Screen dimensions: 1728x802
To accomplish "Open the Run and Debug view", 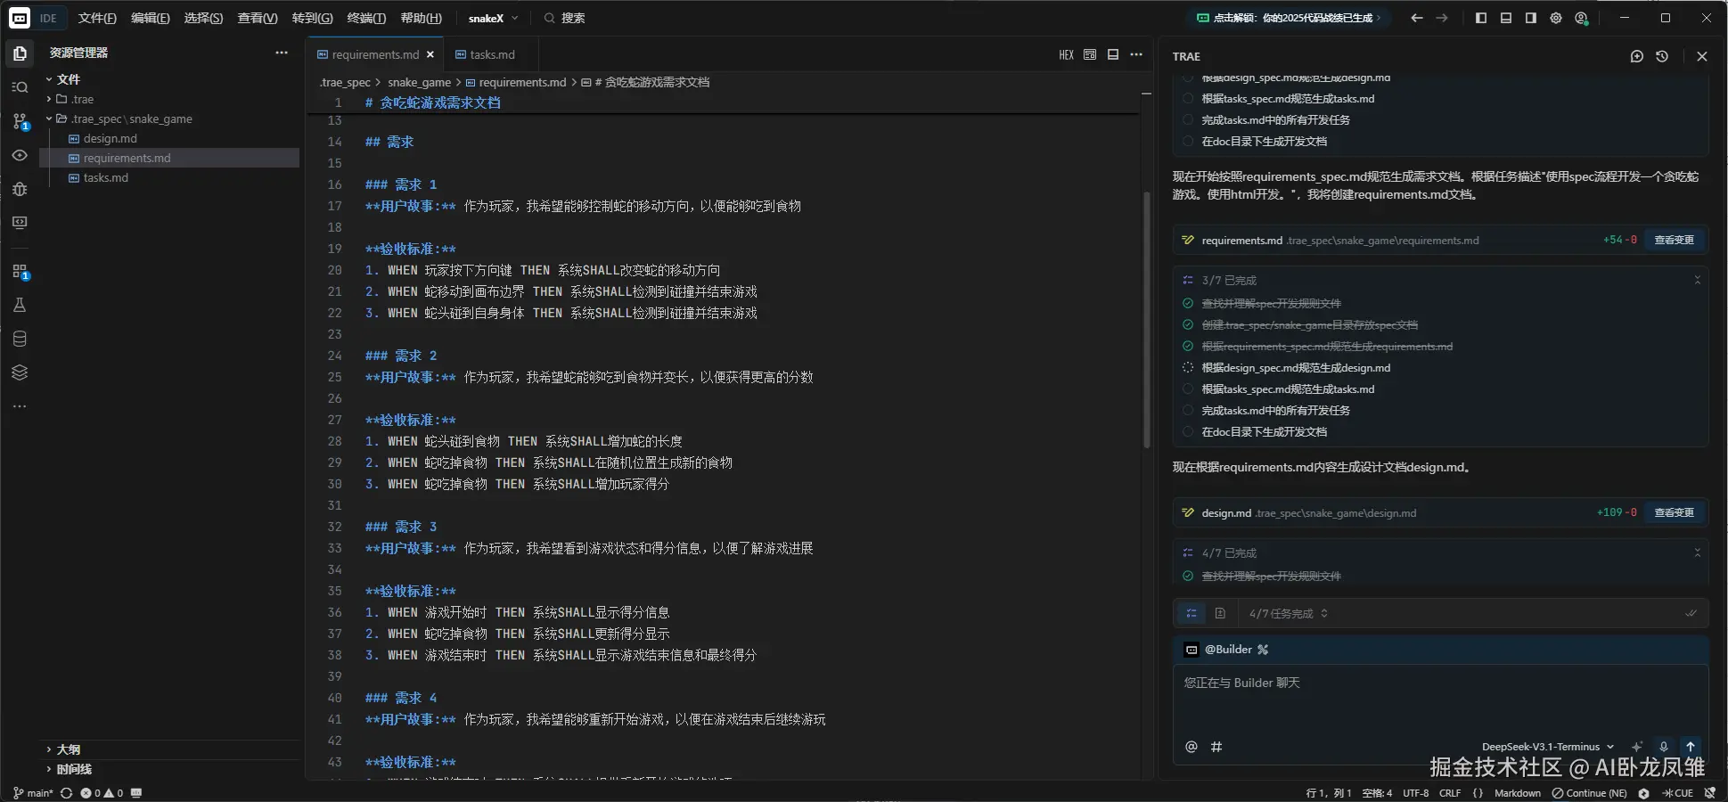I will coord(20,189).
